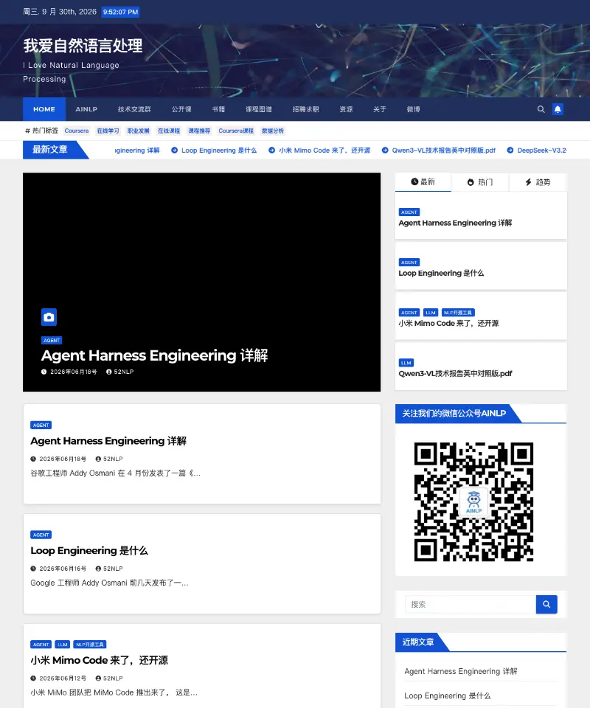Click the 数据分析 hot tag

273,131
